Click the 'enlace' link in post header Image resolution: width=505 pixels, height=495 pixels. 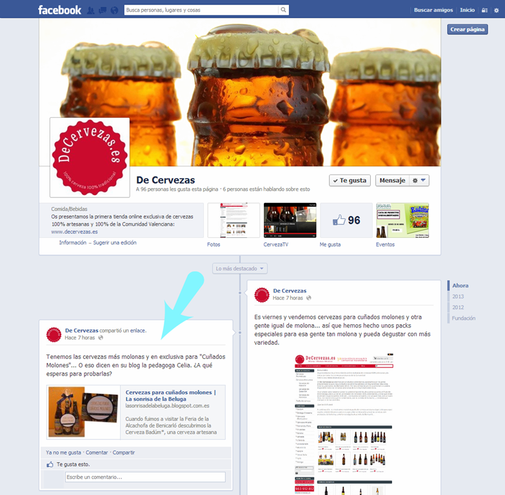(x=137, y=331)
